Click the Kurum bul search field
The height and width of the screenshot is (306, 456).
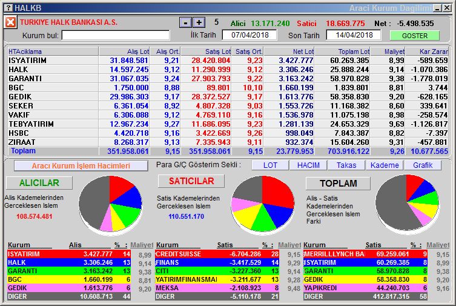[116, 35]
